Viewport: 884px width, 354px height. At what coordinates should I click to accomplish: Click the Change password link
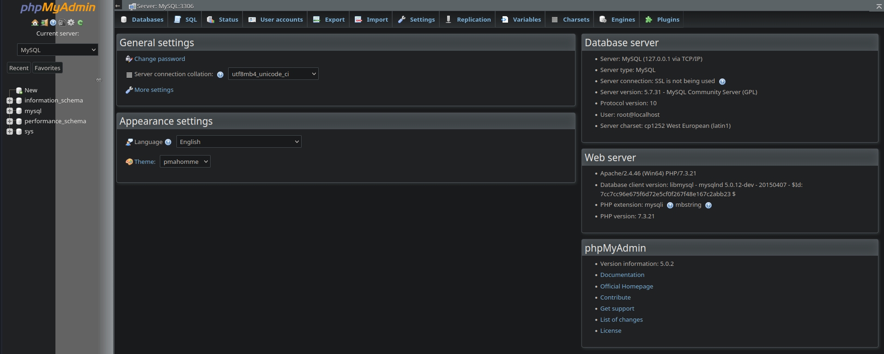point(159,59)
